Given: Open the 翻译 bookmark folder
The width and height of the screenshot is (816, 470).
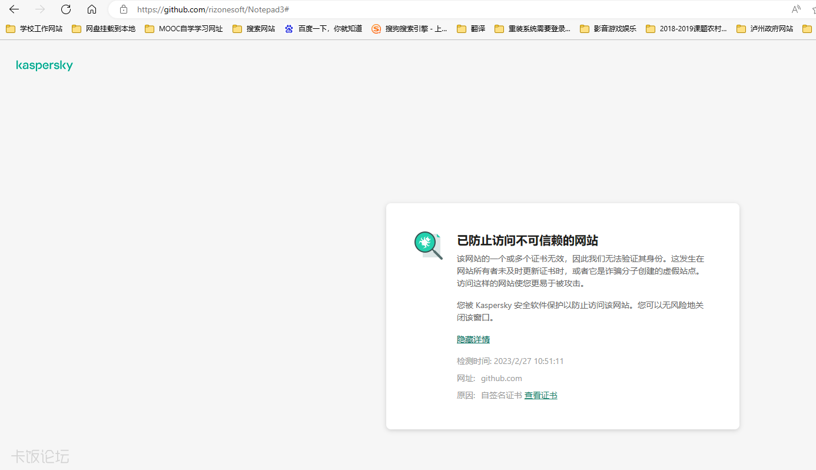Looking at the screenshot, I should pyautogui.click(x=471, y=28).
